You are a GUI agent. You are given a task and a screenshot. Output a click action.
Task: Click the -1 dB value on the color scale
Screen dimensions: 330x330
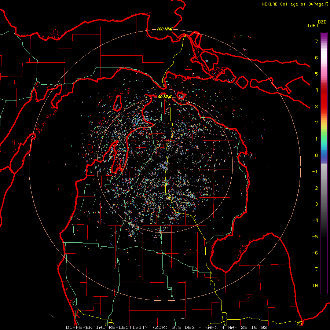315,172
